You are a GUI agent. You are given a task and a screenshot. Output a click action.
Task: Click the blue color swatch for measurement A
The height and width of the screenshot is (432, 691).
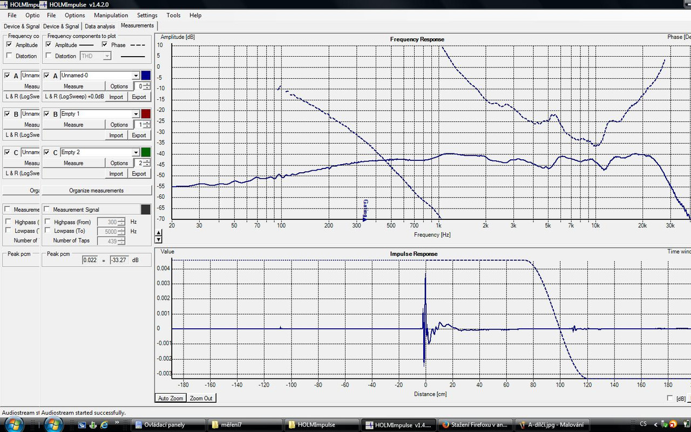(146, 76)
